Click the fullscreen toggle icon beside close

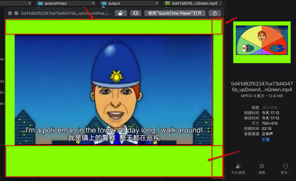tap(16, 13)
